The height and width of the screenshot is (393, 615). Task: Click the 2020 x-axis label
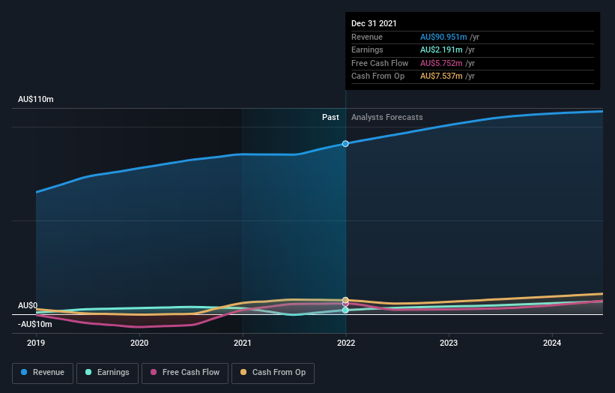coord(139,343)
